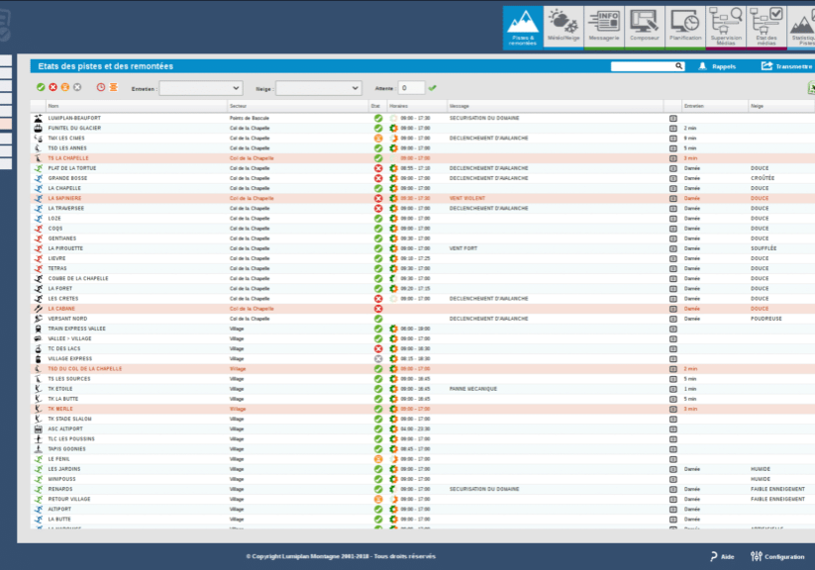Open the Messagerie module
This screenshot has height=570, width=815.
[x=604, y=28]
